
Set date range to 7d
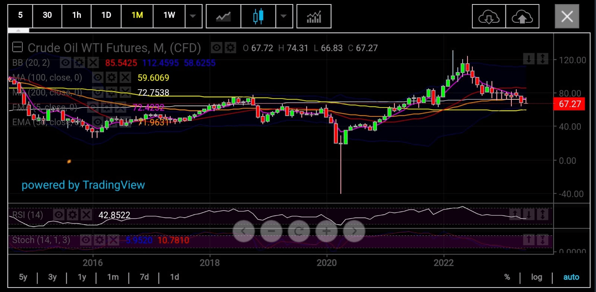tap(144, 277)
